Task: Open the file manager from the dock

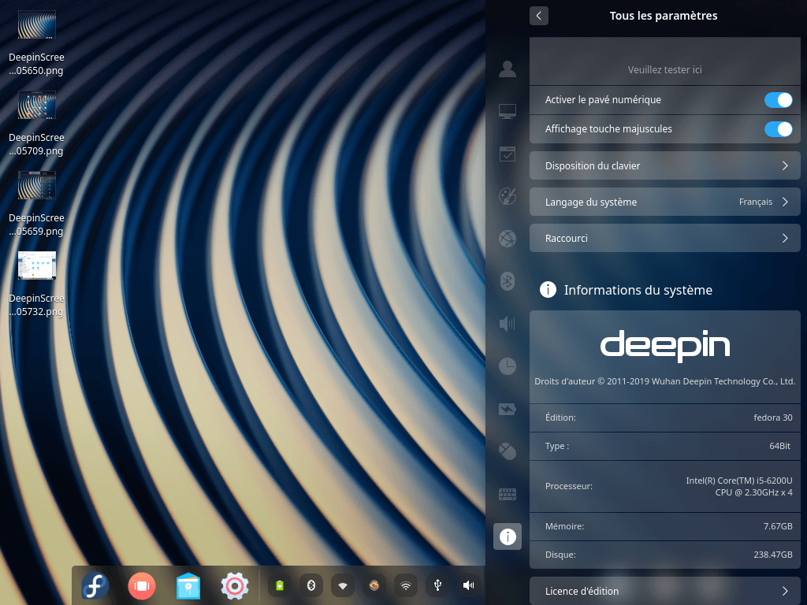Action: tap(188, 586)
